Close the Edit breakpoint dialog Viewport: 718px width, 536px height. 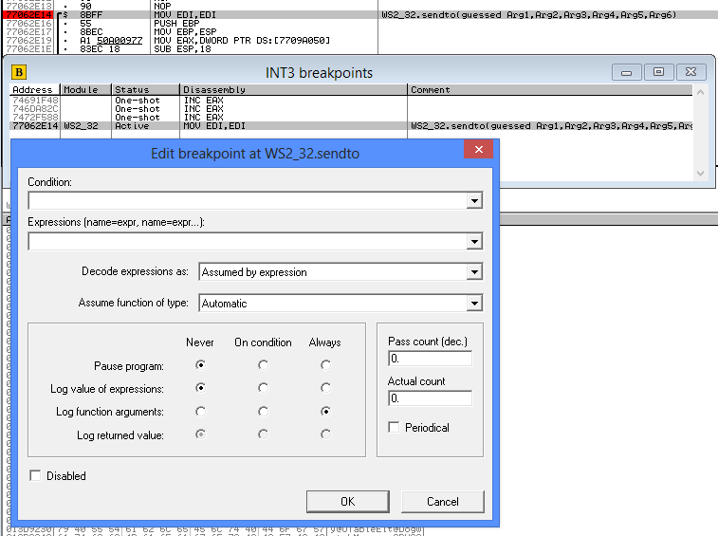(479, 149)
